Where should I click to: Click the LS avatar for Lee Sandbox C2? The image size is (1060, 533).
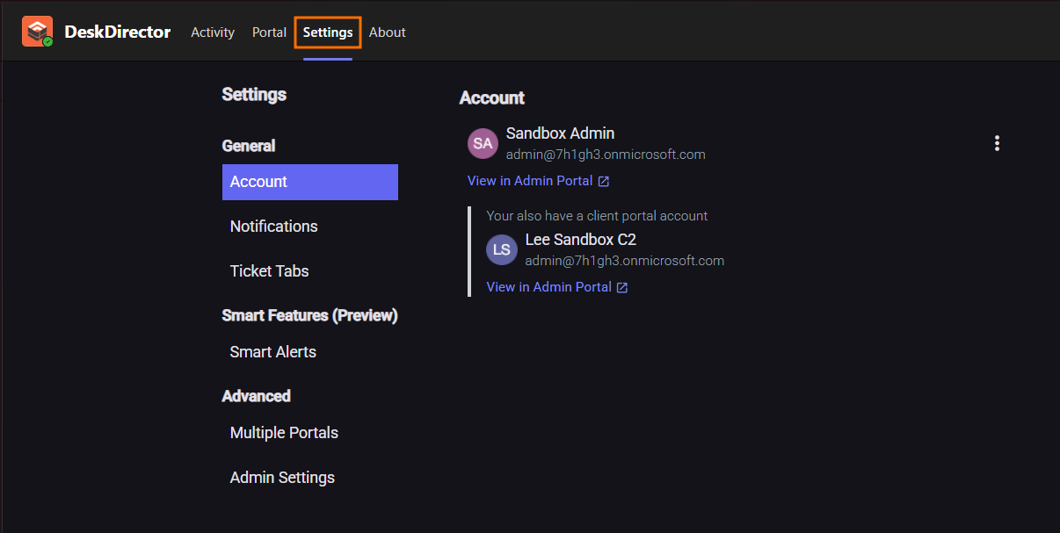pyautogui.click(x=502, y=249)
